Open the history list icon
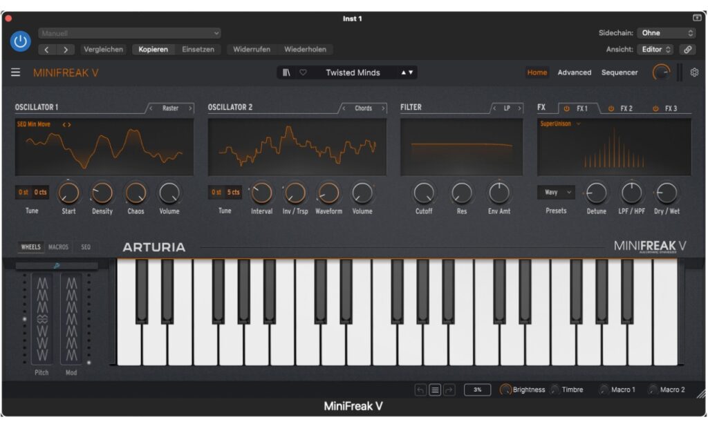Viewport: 708px width, 424px height. 434,389
